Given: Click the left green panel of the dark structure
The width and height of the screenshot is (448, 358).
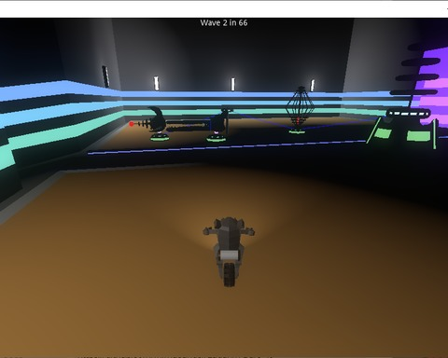Looking at the screenshot, I should tap(383, 133).
